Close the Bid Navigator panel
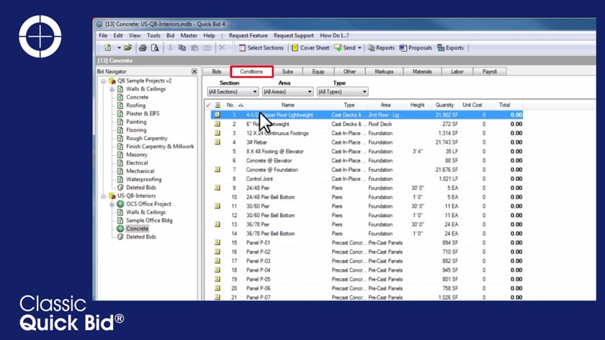 click(194, 71)
